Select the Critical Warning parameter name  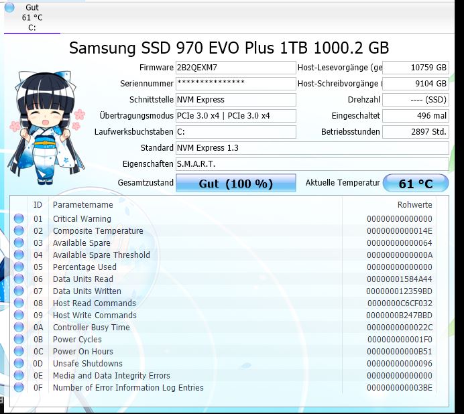tap(82, 219)
